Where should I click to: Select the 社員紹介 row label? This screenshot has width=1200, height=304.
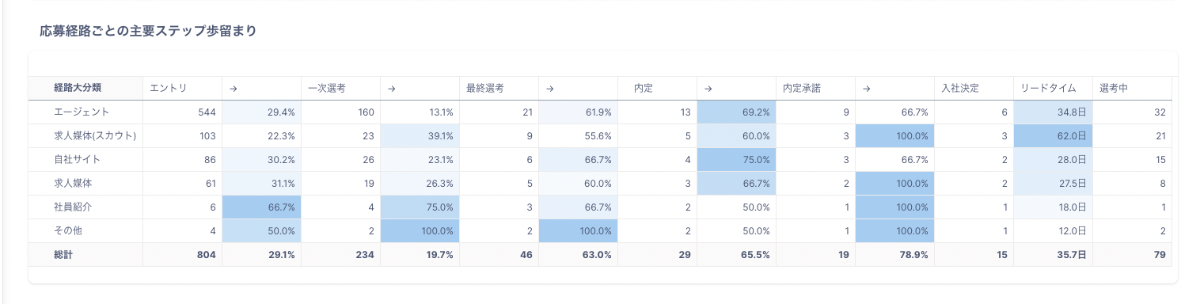pos(72,207)
